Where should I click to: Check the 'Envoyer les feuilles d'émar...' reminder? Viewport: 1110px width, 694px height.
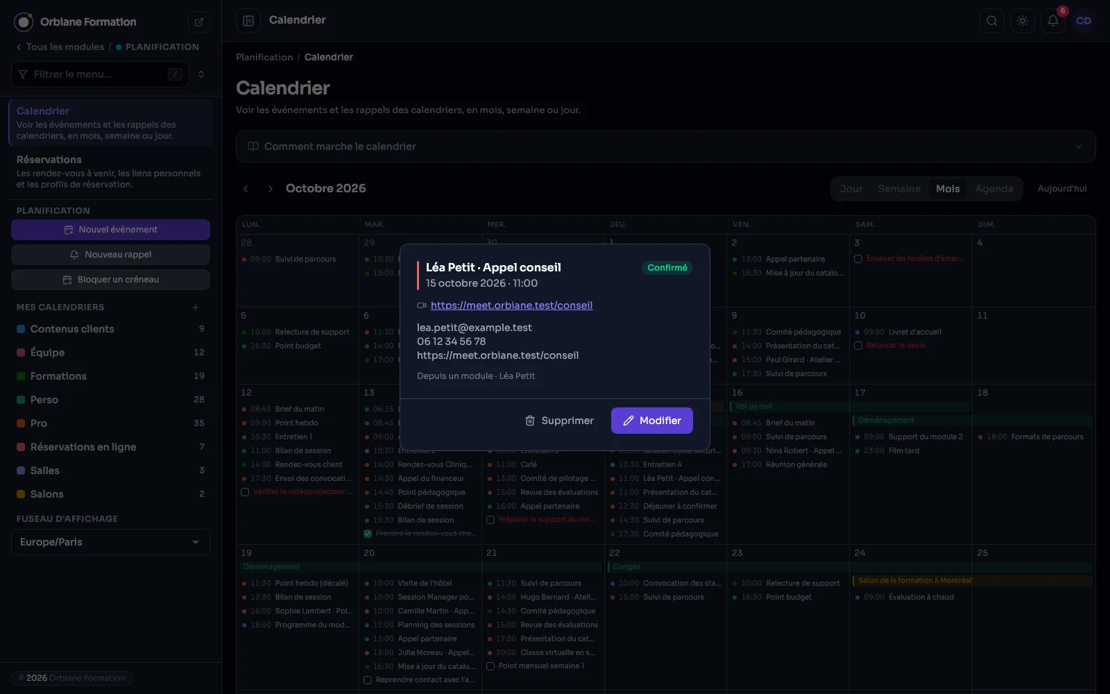point(858,259)
